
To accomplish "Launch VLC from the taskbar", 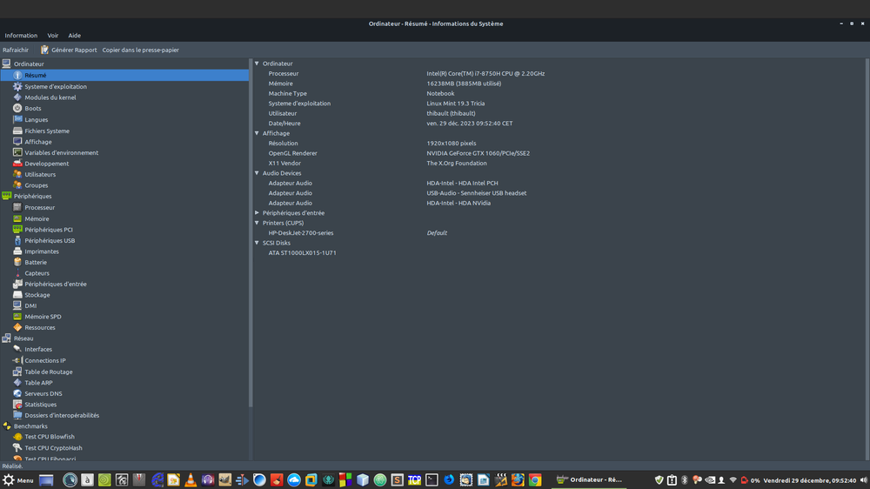I will (191, 479).
